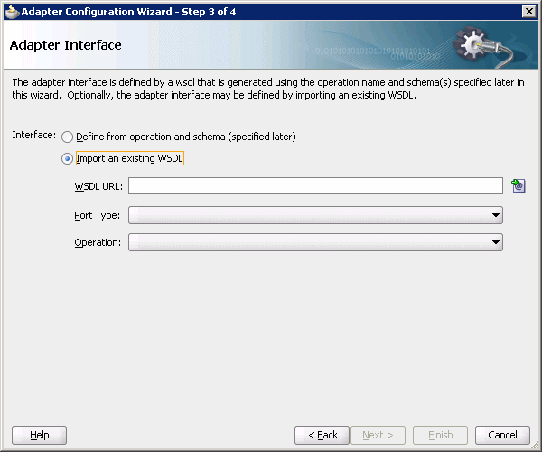Click the Interface label
Screen dimensions: 542x452
coord(34,135)
